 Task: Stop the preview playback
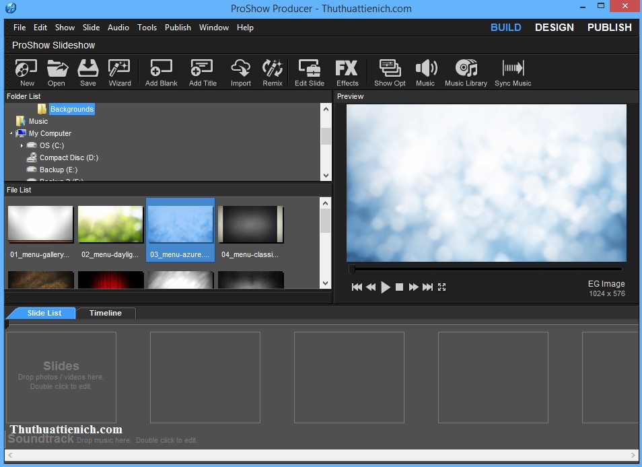399,287
